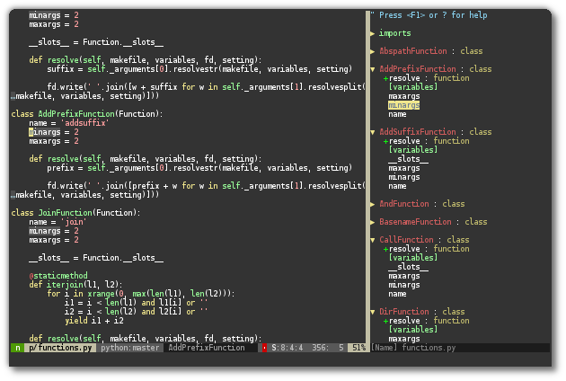Expand the imports fold in Tagbar
Screen dimensions: 566x381
[x=373, y=33]
